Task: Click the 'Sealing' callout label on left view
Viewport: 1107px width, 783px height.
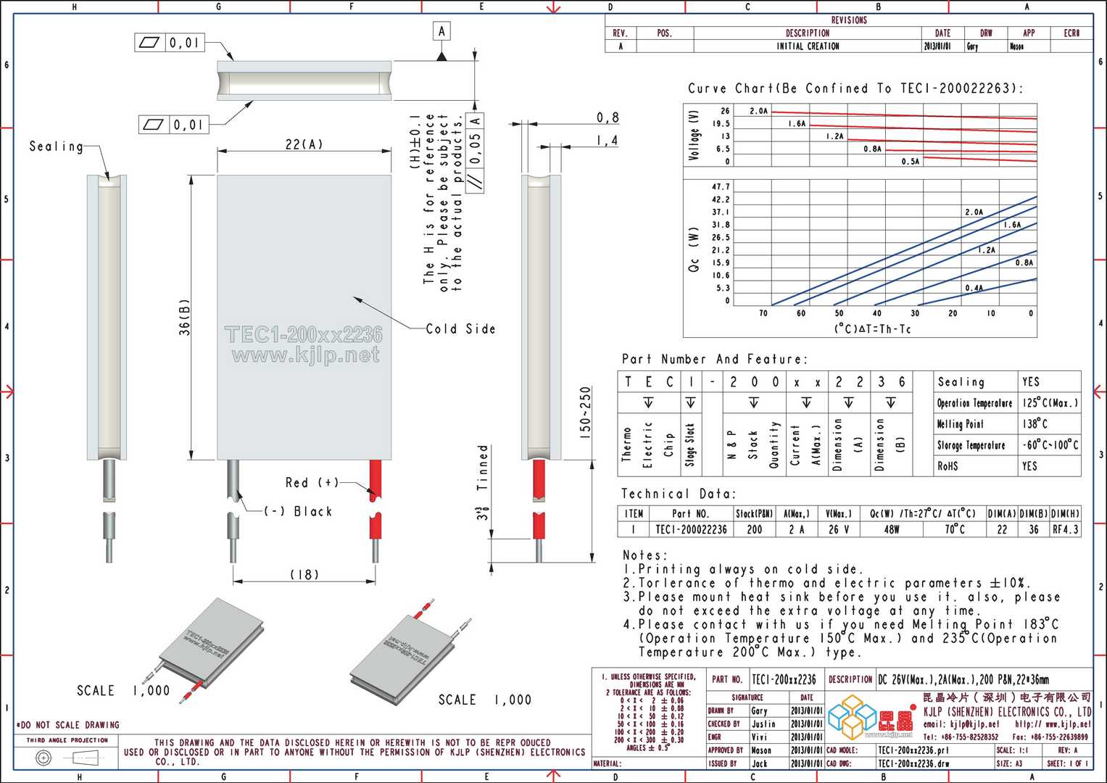Action: 56,146
